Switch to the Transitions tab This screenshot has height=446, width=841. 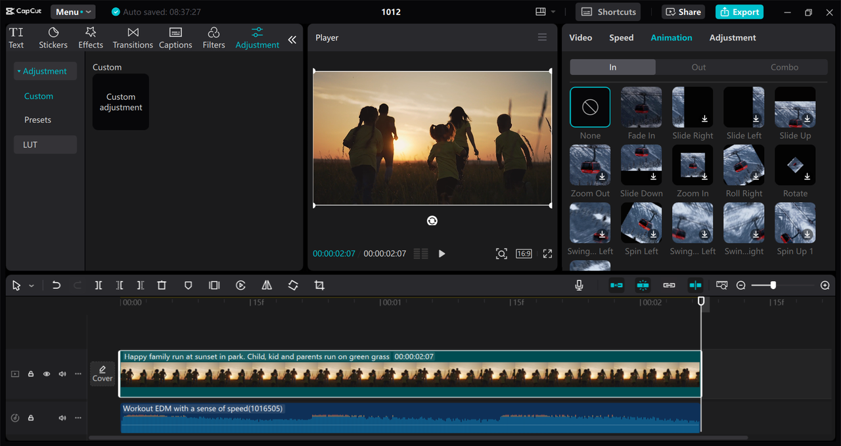coord(133,38)
